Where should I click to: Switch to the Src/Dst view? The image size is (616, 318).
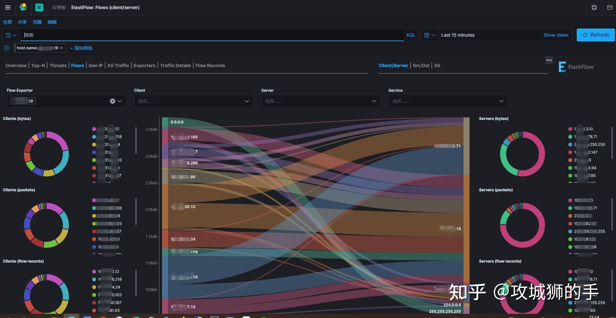coord(421,65)
